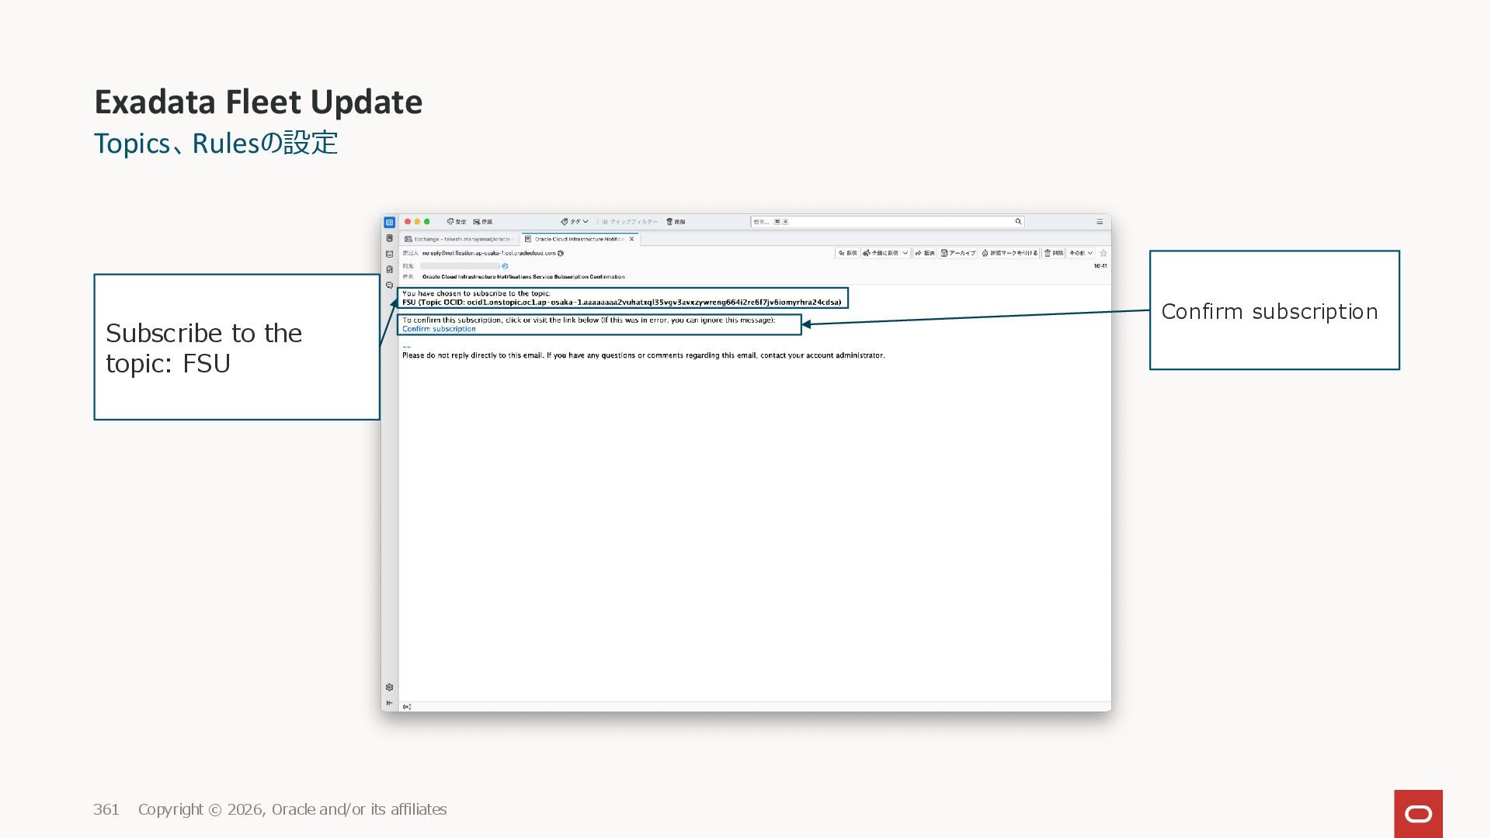Screen dimensions: 1491x838
Task: Open the hamburger application menu
Action: (x=1100, y=222)
